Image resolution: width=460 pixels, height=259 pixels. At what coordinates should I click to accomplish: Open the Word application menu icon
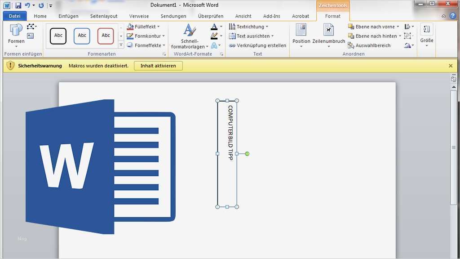[x=7, y=5]
